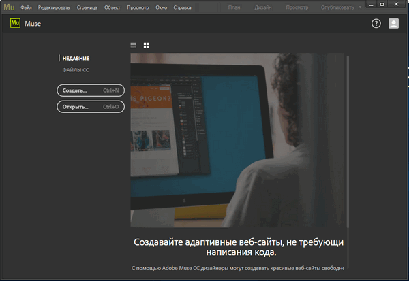This screenshot has width=409, height=281.
Task: Click the promotional video thumbnail
Action: (x=237, y=140)
